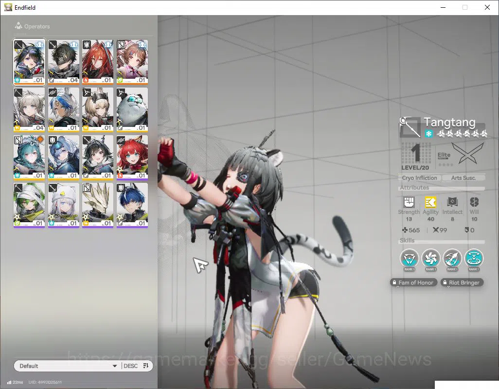Viewport: 499px width, 389px height.
Task: Click the 22ms network latency indicator
Action: tap(15, 382)
